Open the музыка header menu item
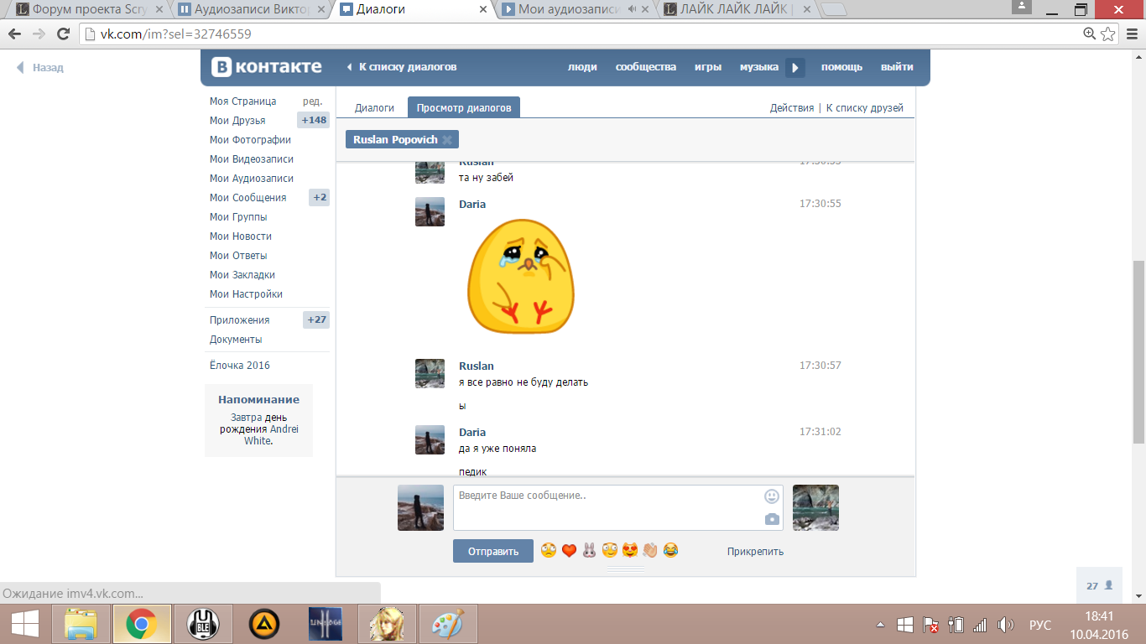This screenshot has width=1146, height=644. click(x=759, y=67)
